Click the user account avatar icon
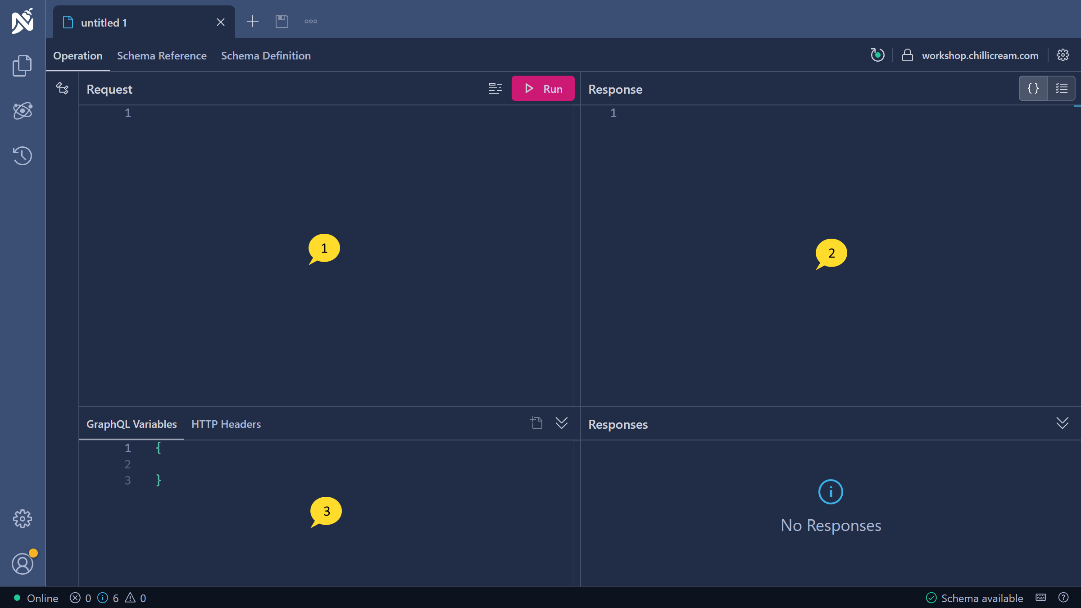The image size is (1081, 608). tap(22, 564)
